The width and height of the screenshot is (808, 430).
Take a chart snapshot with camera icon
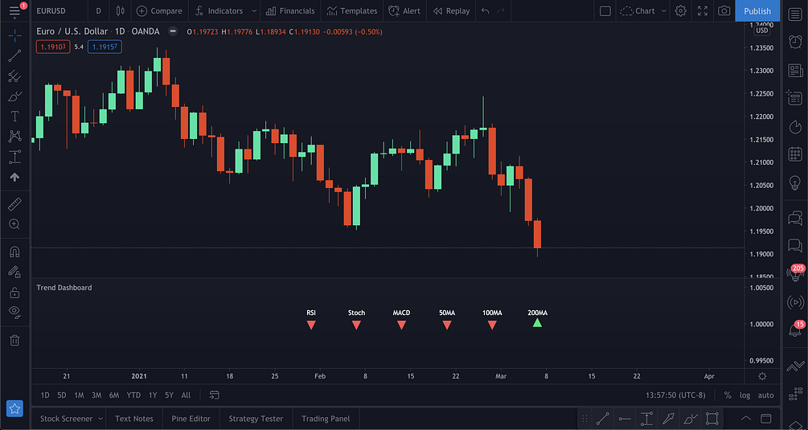coord(724,11)
